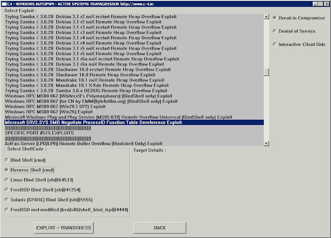Select ActFax Server [LPD/LPR] Remote Buffer Overflow
The height and width of the screenshot is (238, 331).
[x=134, y=144]
